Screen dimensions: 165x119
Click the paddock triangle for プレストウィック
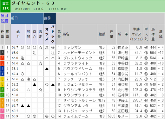point(53,58)
